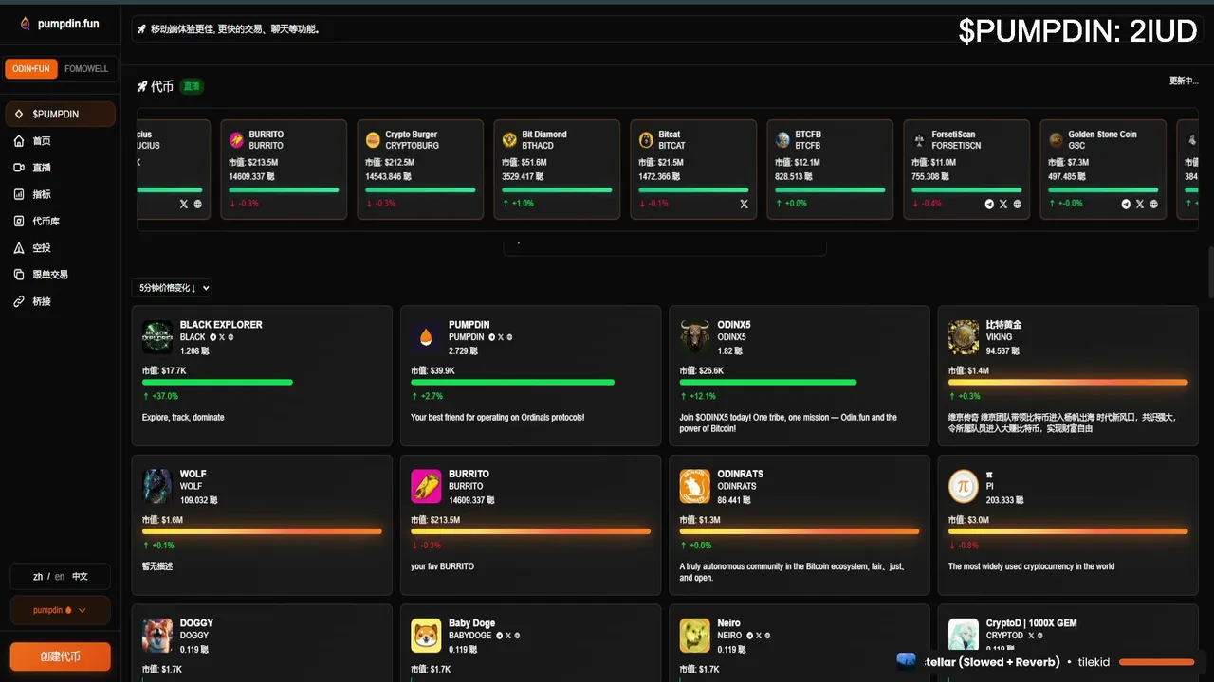Click the 'your fav BURRITO' description

[x=442, y=566]
